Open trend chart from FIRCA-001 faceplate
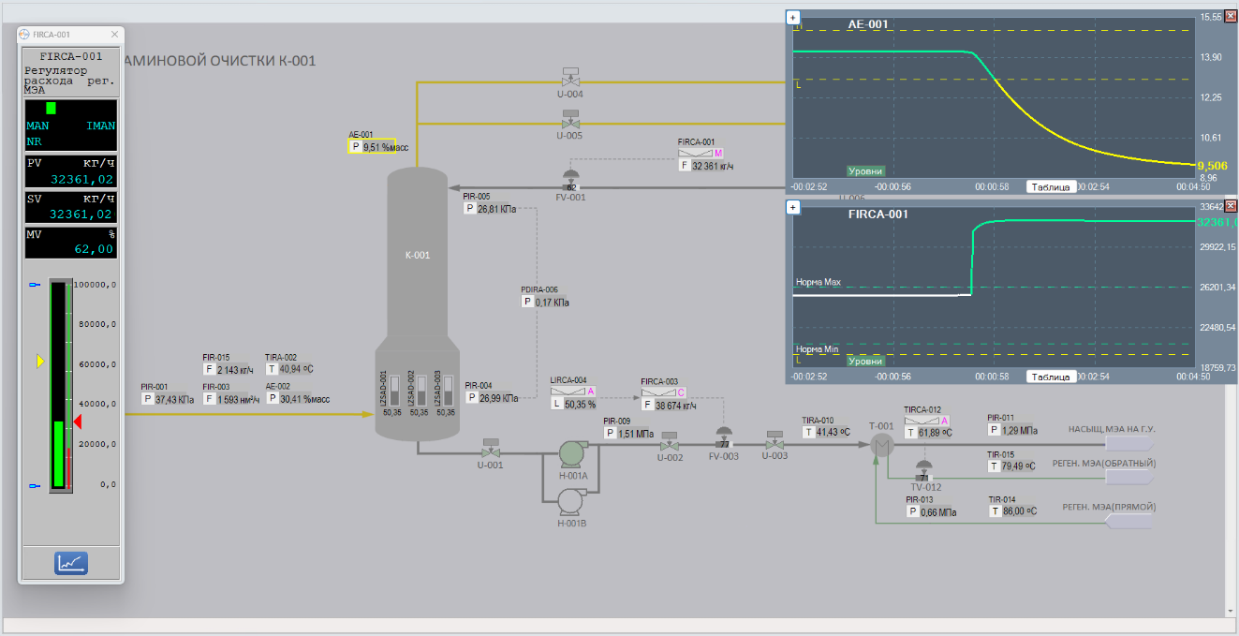The image size is (1239, 636). 70,563
